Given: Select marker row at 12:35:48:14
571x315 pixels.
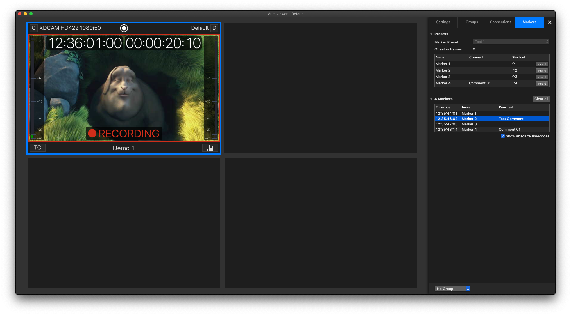Looking at the screenshot, I should 492,129.
